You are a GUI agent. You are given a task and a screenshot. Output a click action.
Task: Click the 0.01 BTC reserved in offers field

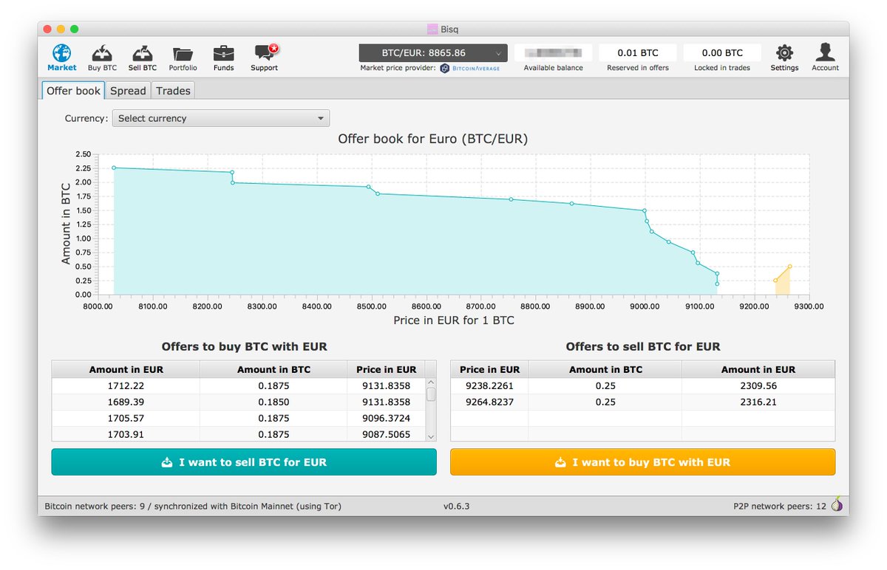(x=638, y=53)
